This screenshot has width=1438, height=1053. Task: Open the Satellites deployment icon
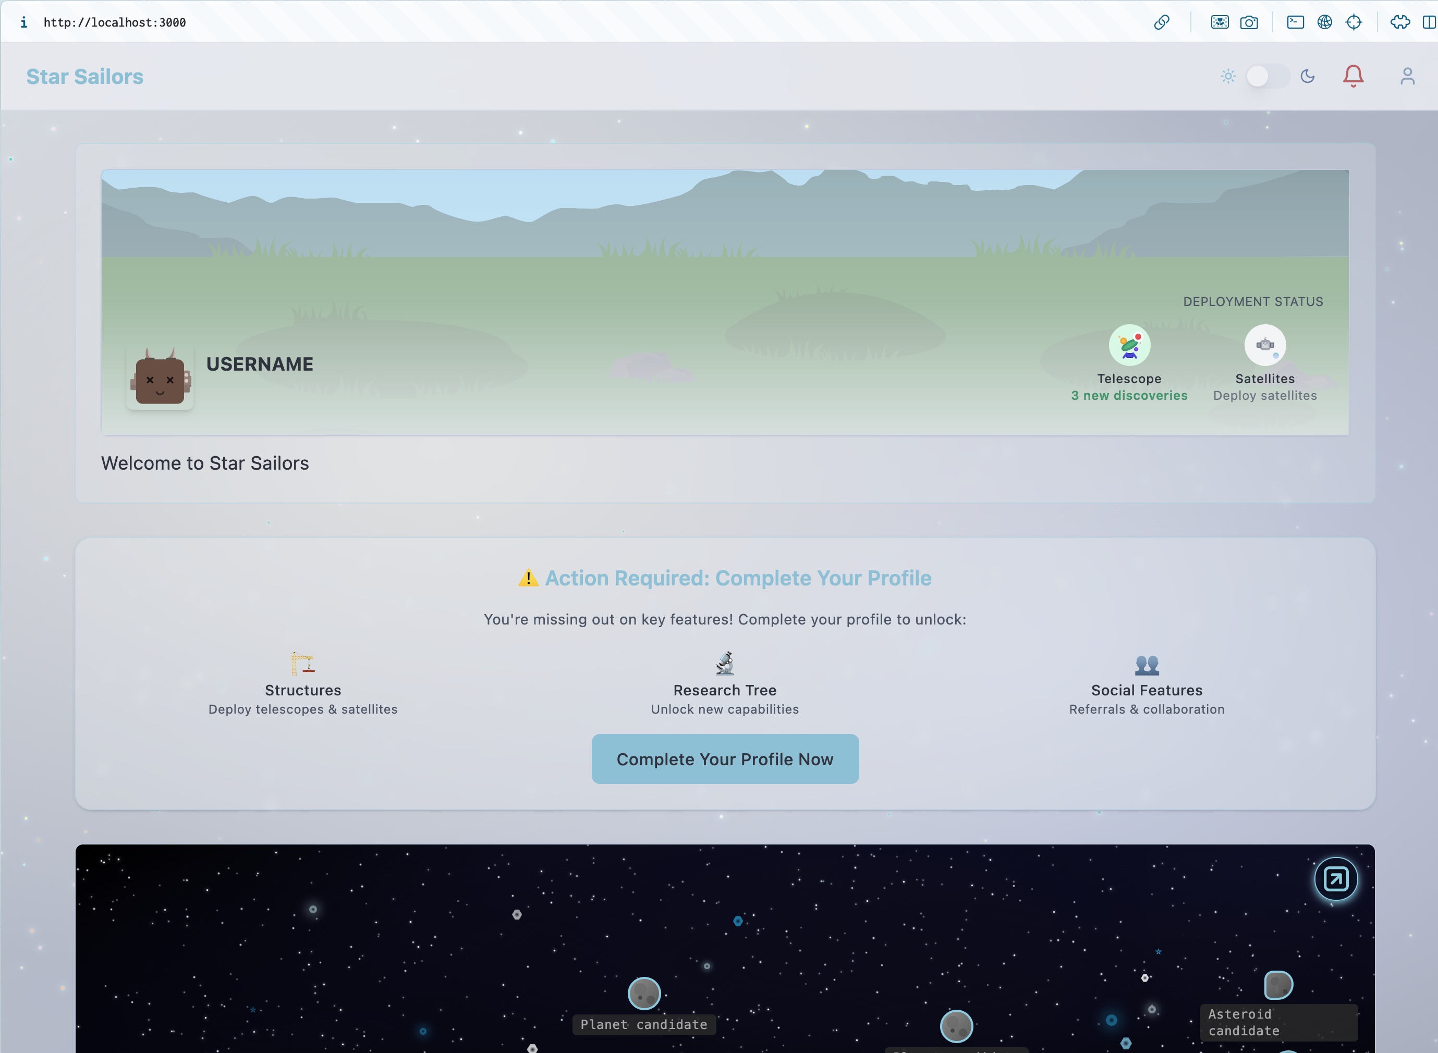(x=1264, y=345)
